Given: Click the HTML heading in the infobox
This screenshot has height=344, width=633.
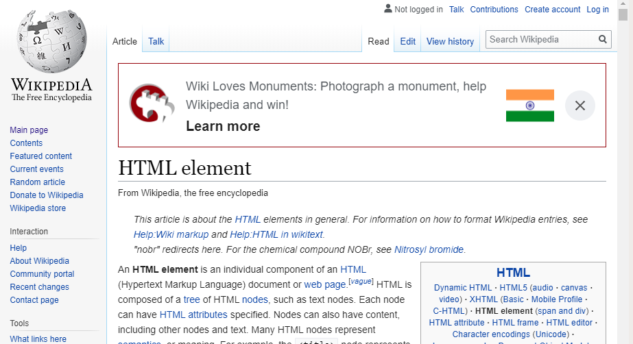Looking at the screenshot, I should (513, 273).
